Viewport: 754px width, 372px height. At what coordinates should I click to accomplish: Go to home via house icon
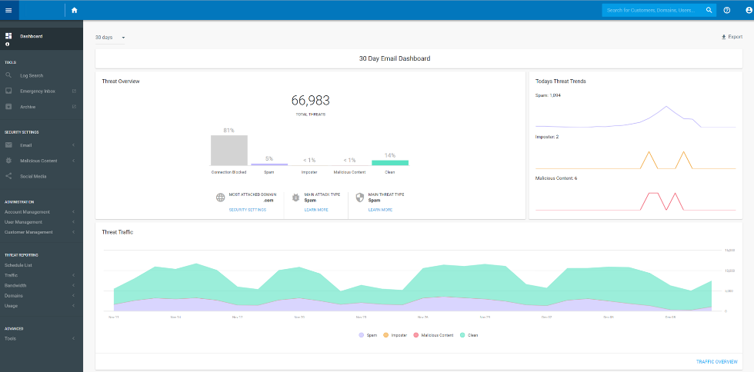click(x=74, y=10)
